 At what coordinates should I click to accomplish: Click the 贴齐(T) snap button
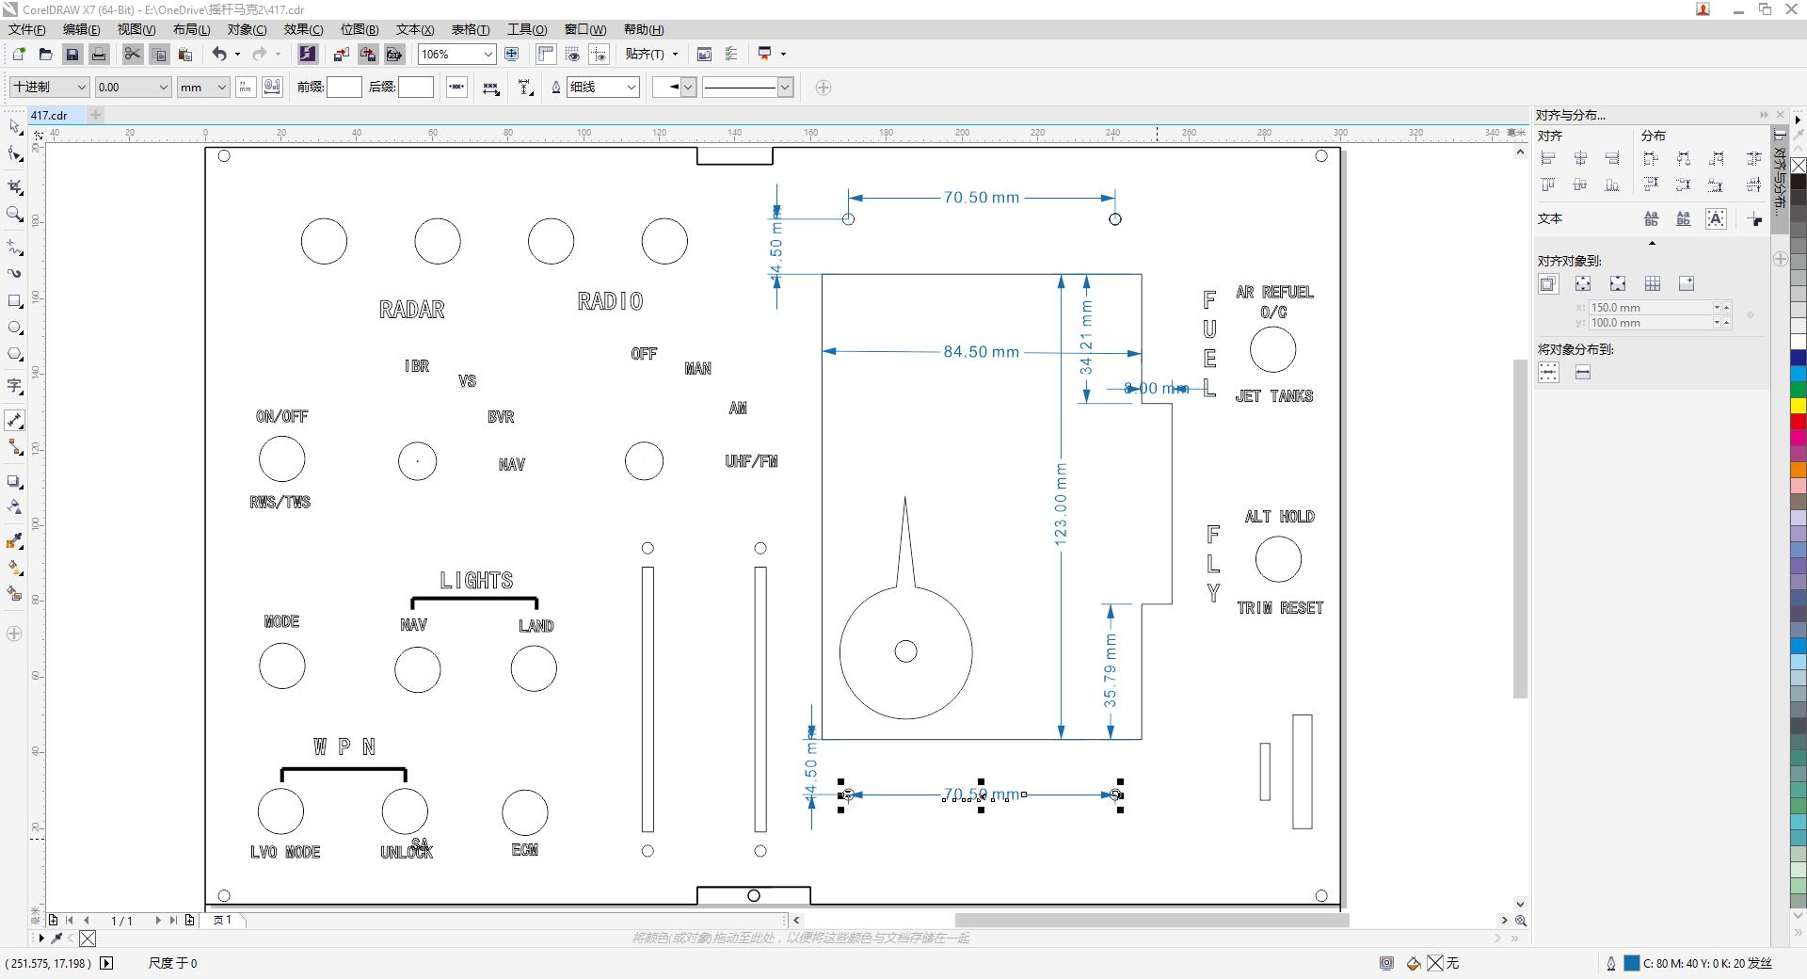(x=651, y=55)
